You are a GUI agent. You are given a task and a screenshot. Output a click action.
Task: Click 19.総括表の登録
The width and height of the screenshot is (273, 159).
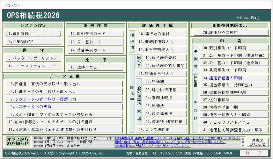[165, 58]
